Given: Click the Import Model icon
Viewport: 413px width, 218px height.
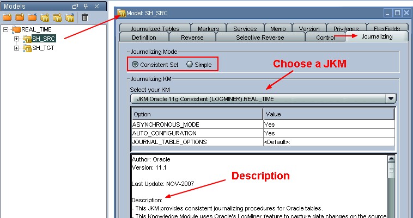Looking at the screenshot, I should click(57, 17).
